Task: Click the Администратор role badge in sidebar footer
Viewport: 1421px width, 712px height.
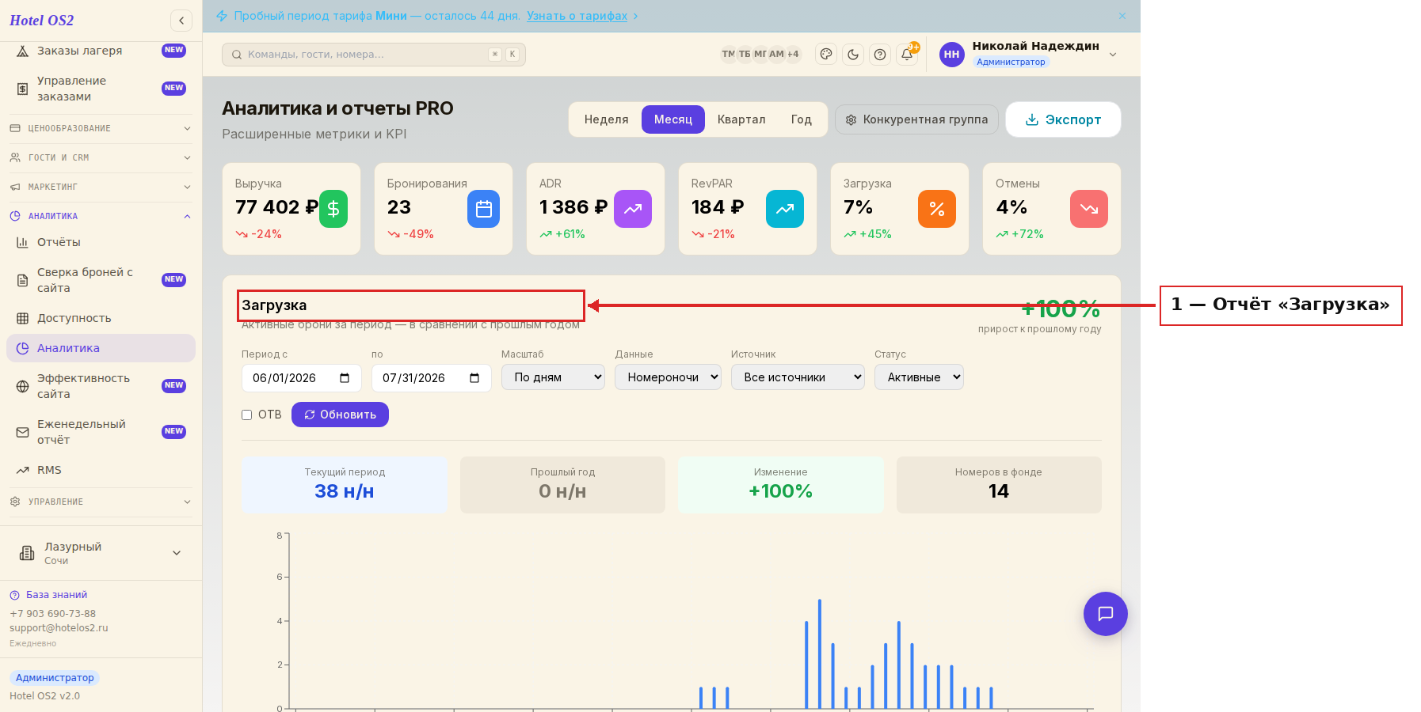Action: tap(55, 678)
